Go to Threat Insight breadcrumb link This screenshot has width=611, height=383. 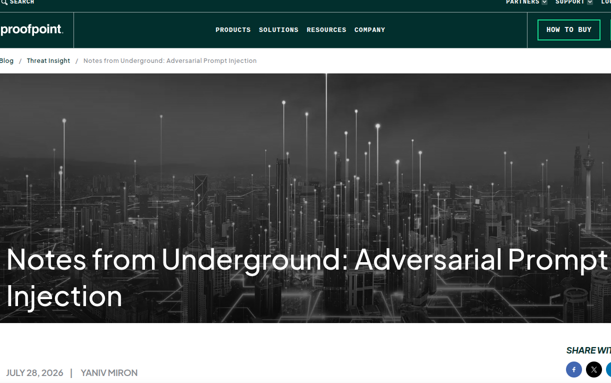point(48,61)
